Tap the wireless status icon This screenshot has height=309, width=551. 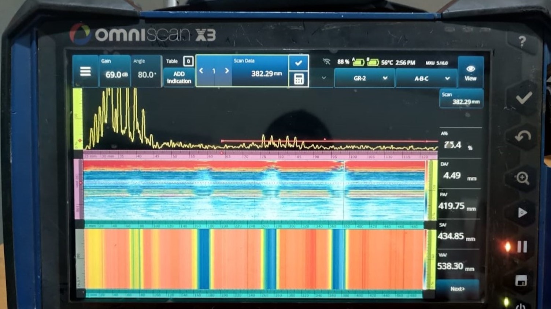coord(326,62)
